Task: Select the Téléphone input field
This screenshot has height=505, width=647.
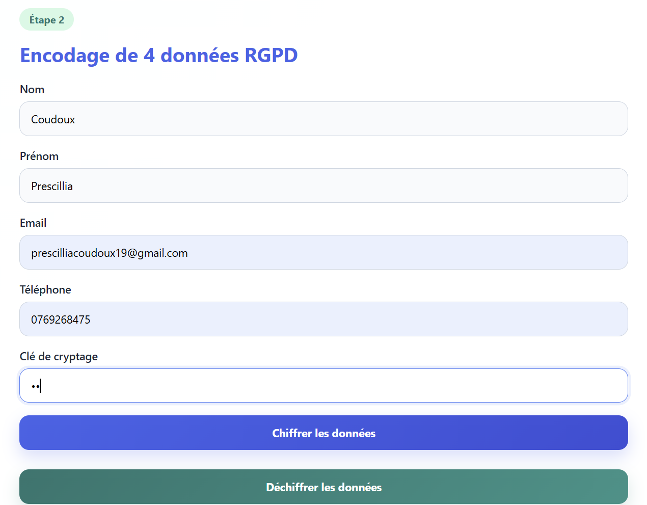Action: 323,319
